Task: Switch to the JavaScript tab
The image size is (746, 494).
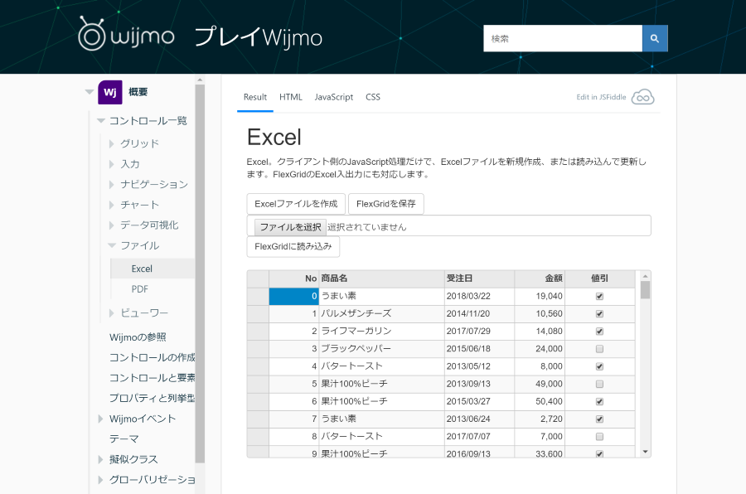Action: (333, 97)
